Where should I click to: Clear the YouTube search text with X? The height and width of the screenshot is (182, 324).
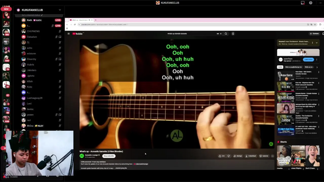tap(221, 34)
